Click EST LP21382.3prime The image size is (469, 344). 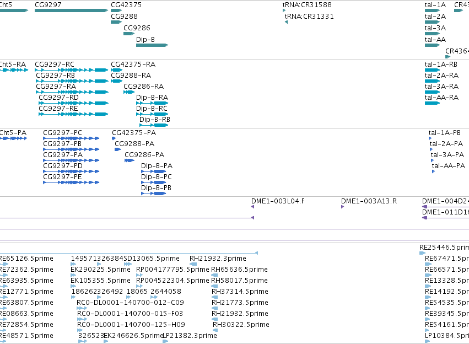(x=165, y=341)
